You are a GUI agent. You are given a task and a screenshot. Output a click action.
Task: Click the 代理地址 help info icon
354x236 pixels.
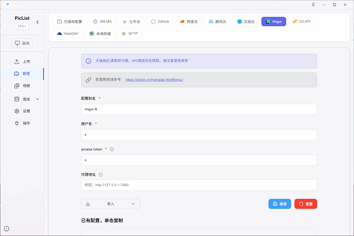click(x=101, y=175)
